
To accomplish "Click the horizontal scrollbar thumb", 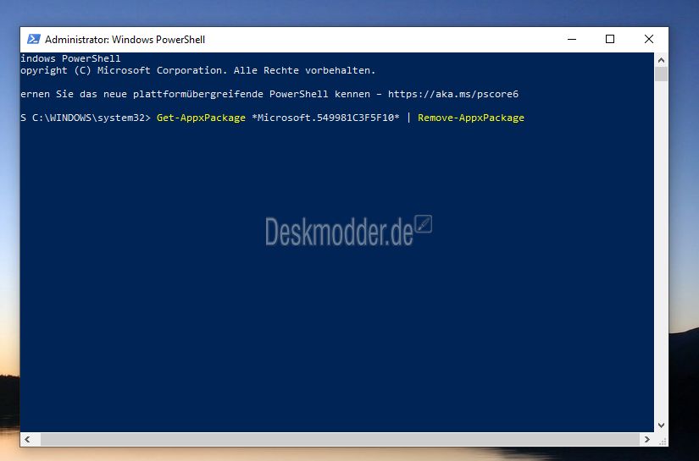I will pos(340,440).
